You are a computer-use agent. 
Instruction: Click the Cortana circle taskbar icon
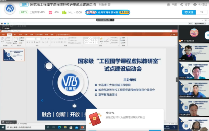click(x=48, y=127)
